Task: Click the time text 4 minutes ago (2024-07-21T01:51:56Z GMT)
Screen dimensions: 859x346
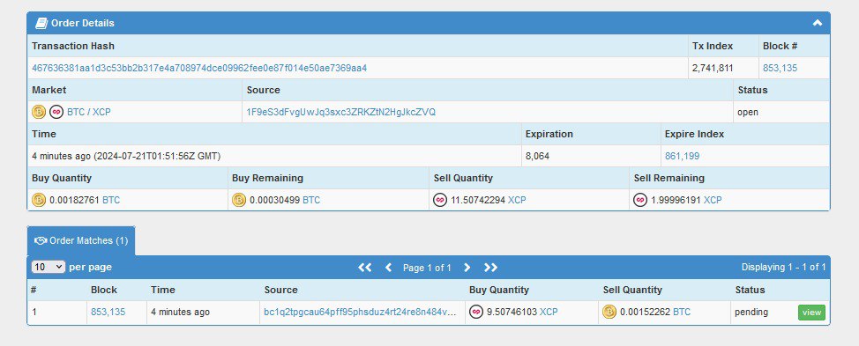Action: (x=126, y=157)
